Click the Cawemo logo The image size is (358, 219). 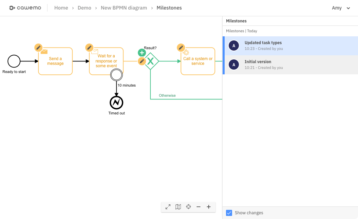tap(25, 7)
